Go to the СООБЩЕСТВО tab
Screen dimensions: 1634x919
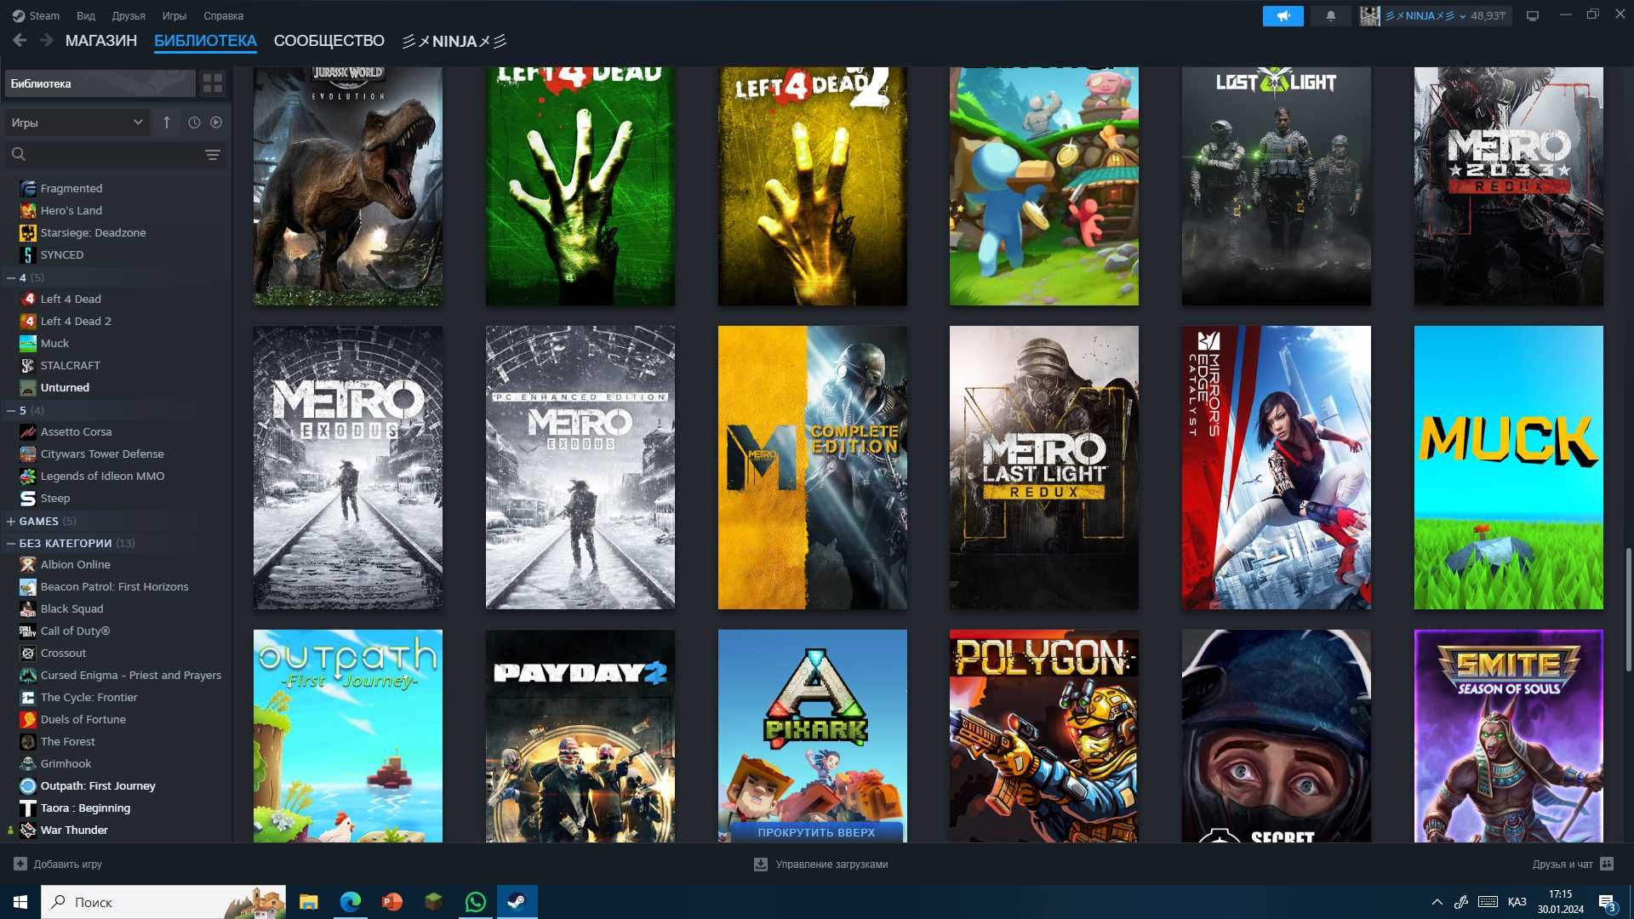tap(329, 41)
